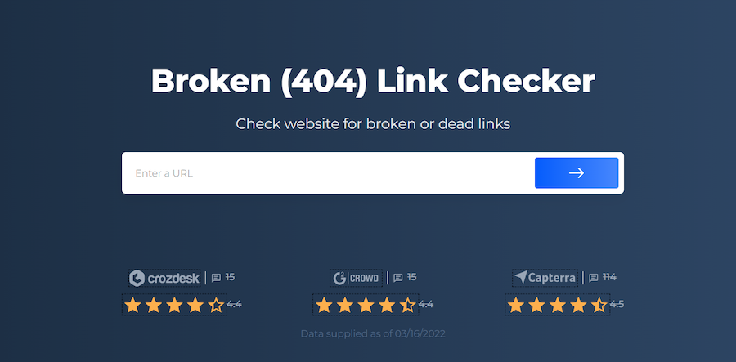736x362 pixels.
Task: Select the Crozdesk 4.4 rating score
Action: (234, 305)
